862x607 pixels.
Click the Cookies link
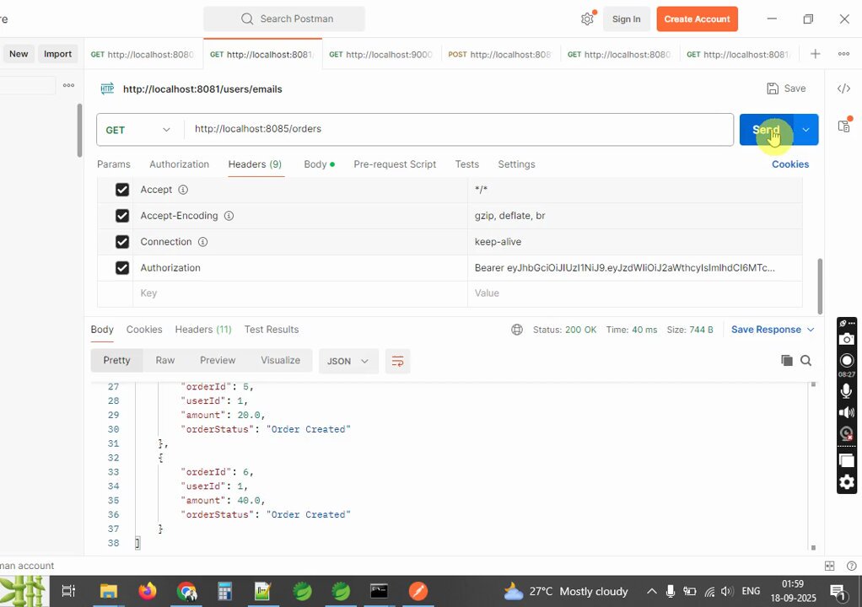pos(790,164)
